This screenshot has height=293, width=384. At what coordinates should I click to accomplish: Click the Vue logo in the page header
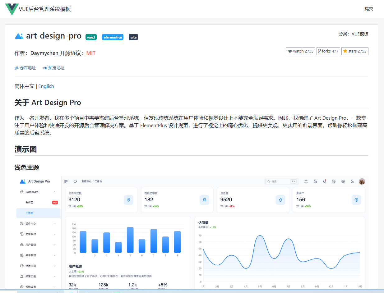pyautogui.click(x=12, y=9)
